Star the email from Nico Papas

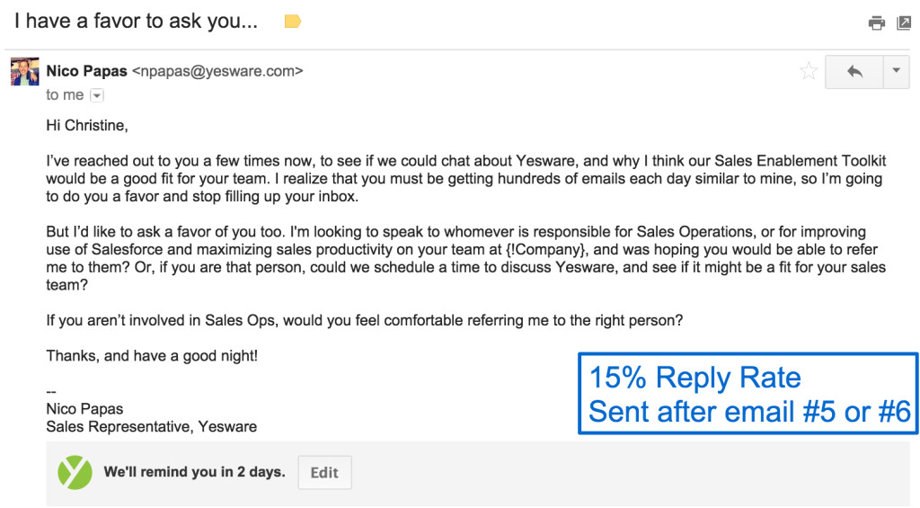click(x=809, y=72)
